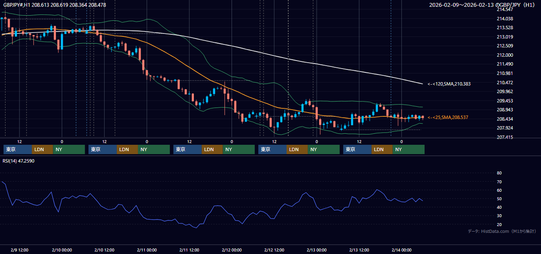The image size is (541, 254).
Task: Click the 25 SMA label showing 208.537
Action: [448, 117]
